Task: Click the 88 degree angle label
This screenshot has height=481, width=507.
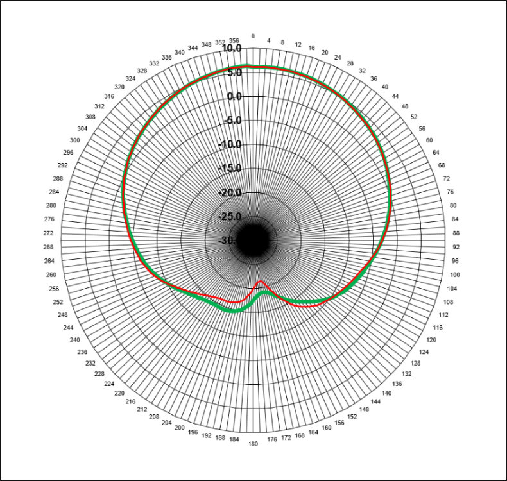Action: 456,233
